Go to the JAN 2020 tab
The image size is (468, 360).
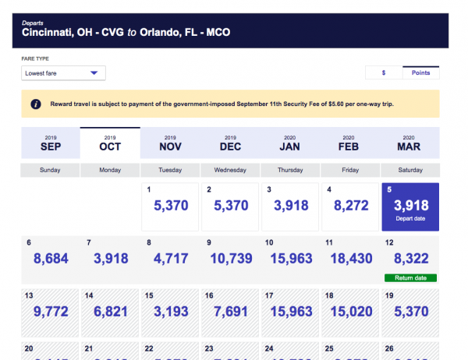tap(290, 143)
